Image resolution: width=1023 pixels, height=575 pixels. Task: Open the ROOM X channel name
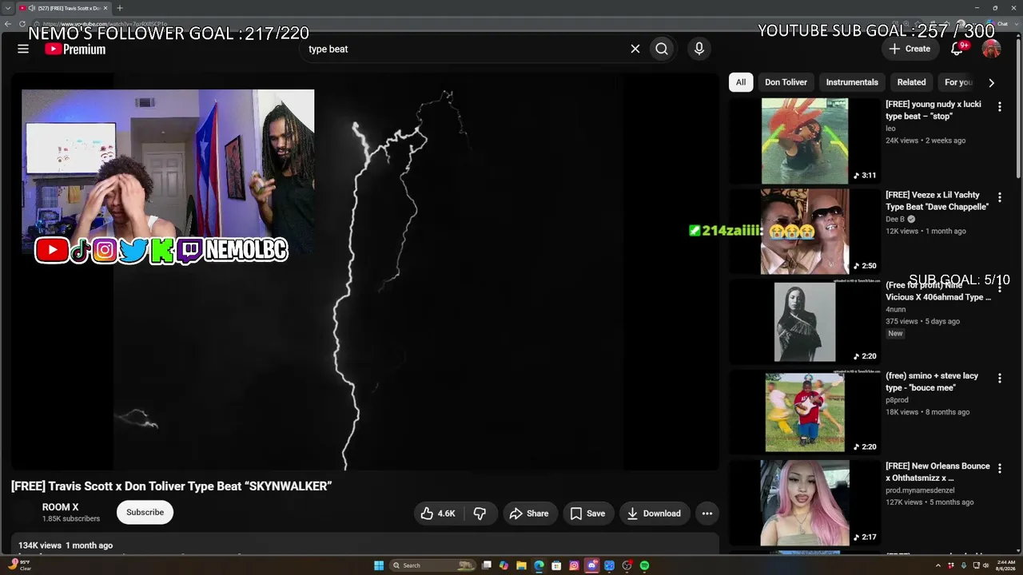pos(61,507)
